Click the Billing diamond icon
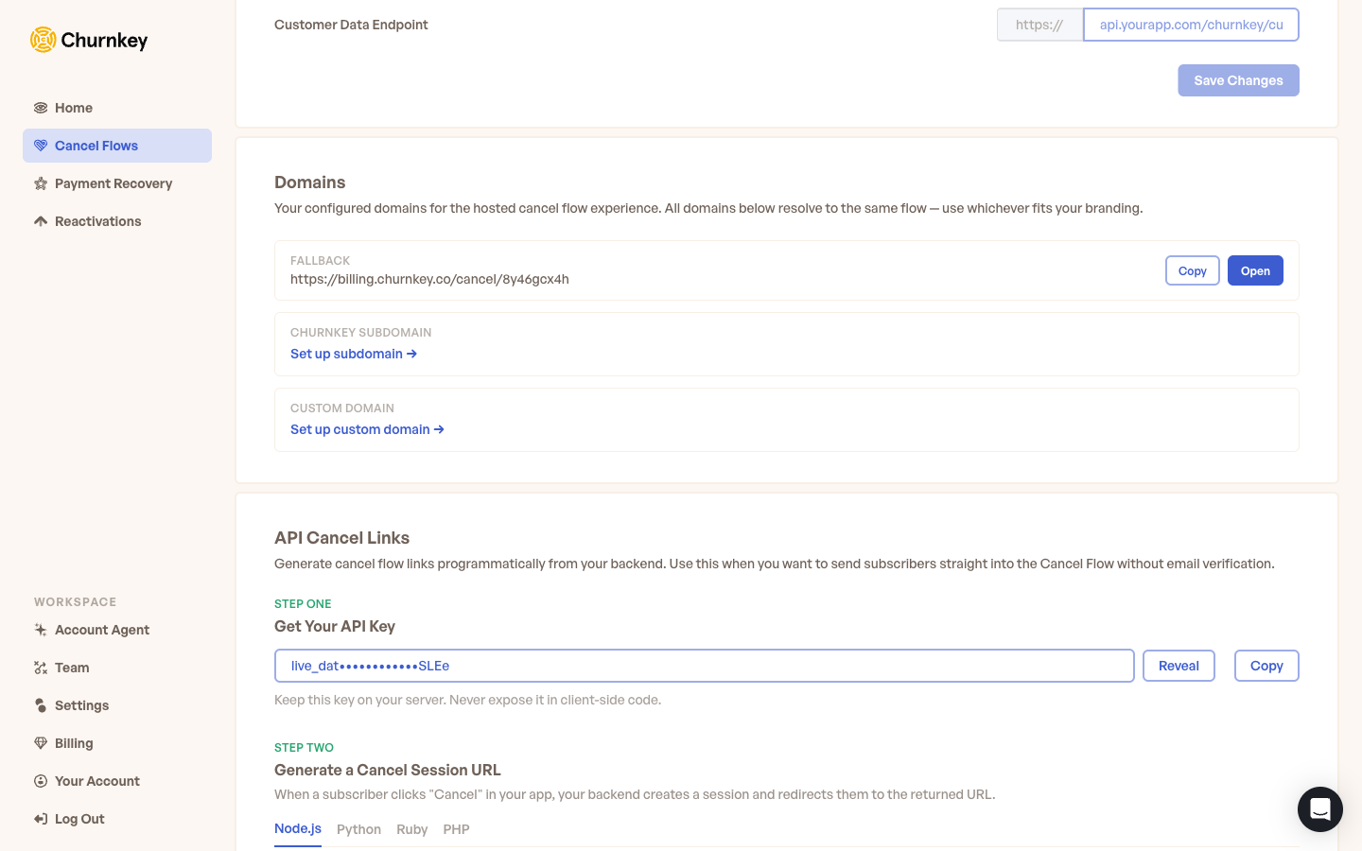 pos(41,743)
